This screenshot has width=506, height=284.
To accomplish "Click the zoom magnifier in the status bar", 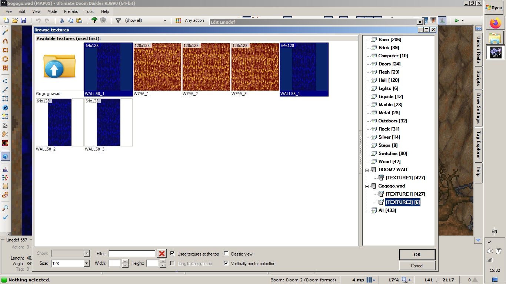I will [405, 280].
